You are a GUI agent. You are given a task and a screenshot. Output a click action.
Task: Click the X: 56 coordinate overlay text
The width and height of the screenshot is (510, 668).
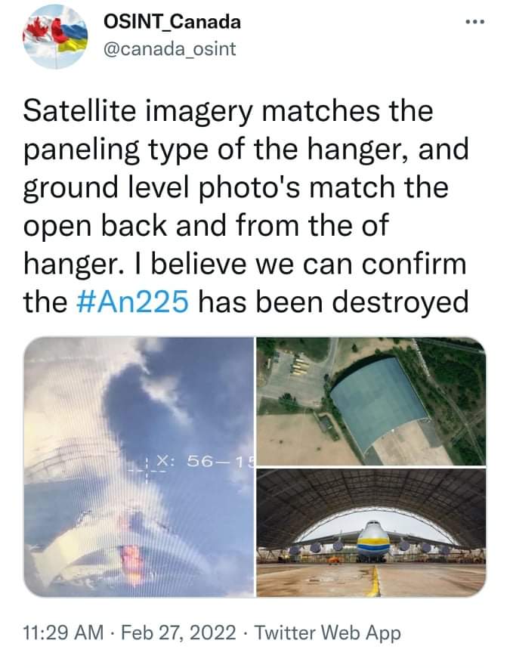[x=193, y=460]
